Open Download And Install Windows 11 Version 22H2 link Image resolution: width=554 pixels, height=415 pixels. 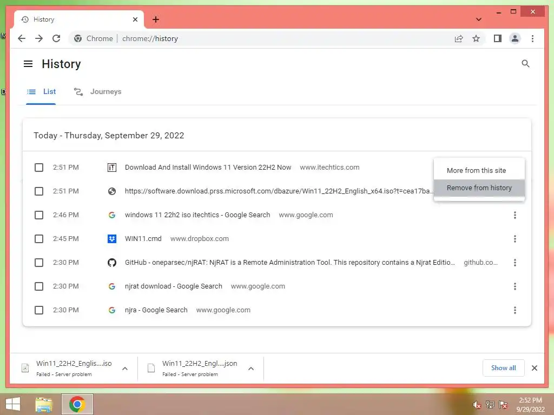click(208, 168)
